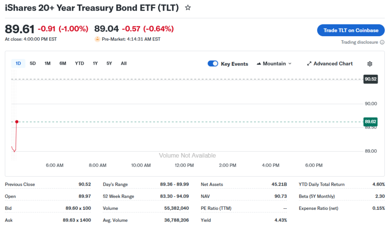Switch to the 5D time range
The image size is (390, 230).
(33, 64)
